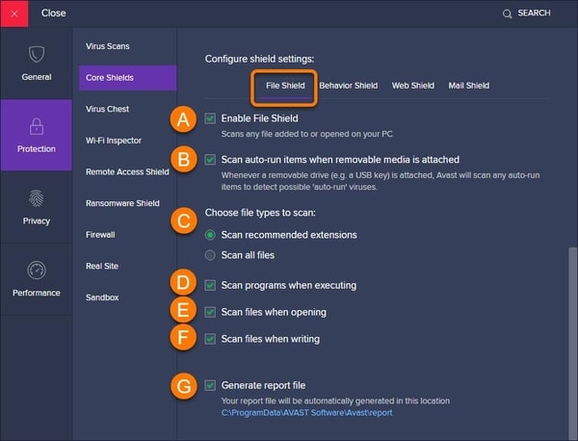Select the Protection padlock icon
This screenshot has width=578, height=441.
36,127
